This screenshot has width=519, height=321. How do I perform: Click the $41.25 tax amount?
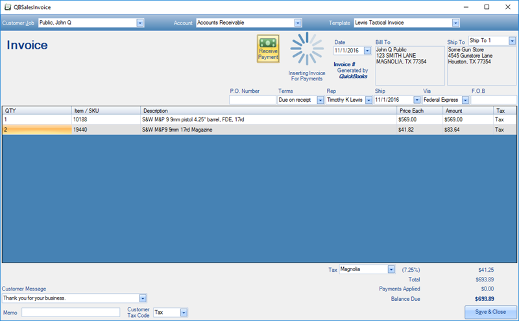[486, 270]
